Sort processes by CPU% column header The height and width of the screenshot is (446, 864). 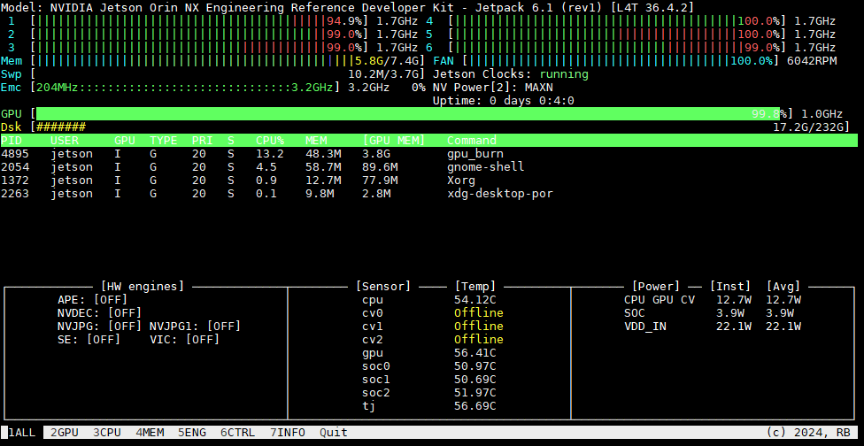coord(270,141)
